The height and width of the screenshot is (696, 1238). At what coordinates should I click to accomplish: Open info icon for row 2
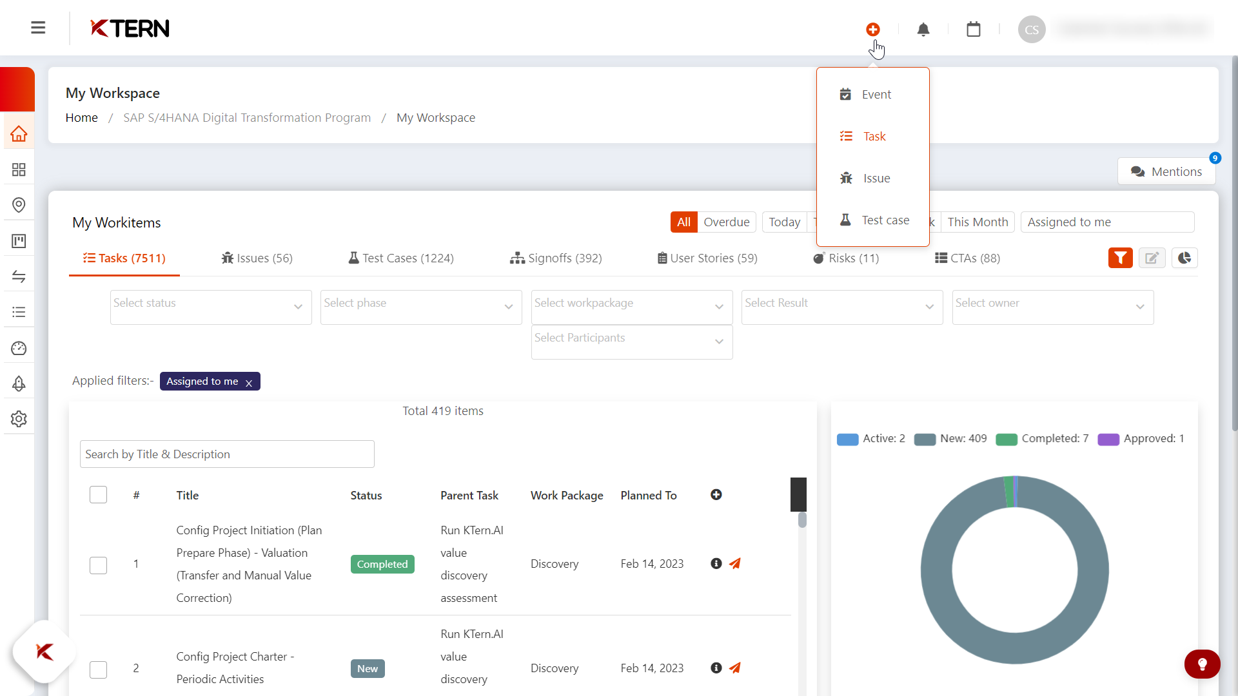716,668
